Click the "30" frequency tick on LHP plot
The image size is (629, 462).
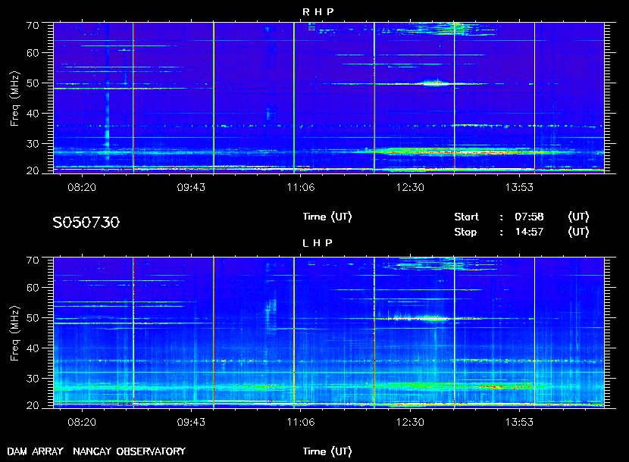33,378
